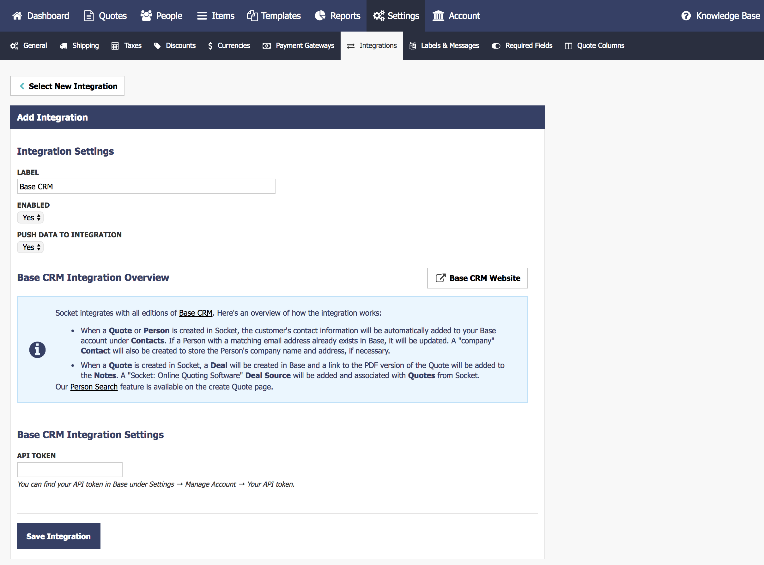Open the Labels & Messages tab
Viewport: 764px width, 565px height.
(x=444, y=46)
